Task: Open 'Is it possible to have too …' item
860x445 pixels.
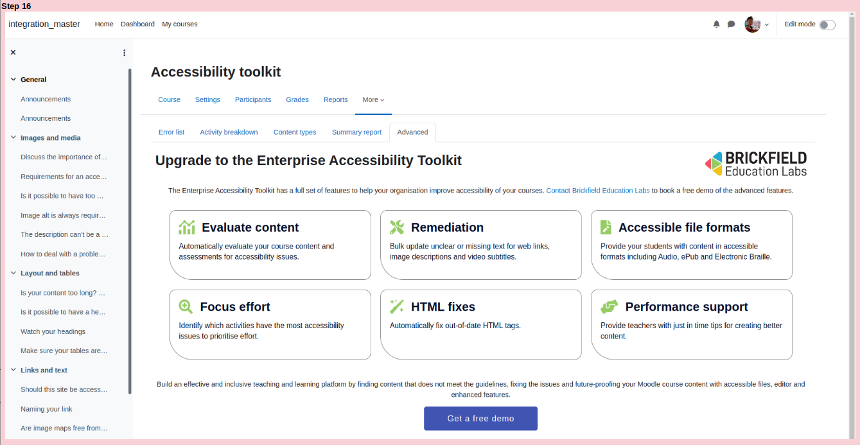Action: (62, 196)
